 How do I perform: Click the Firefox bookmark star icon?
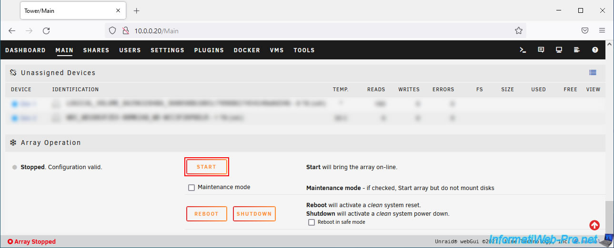click(519, 31)
